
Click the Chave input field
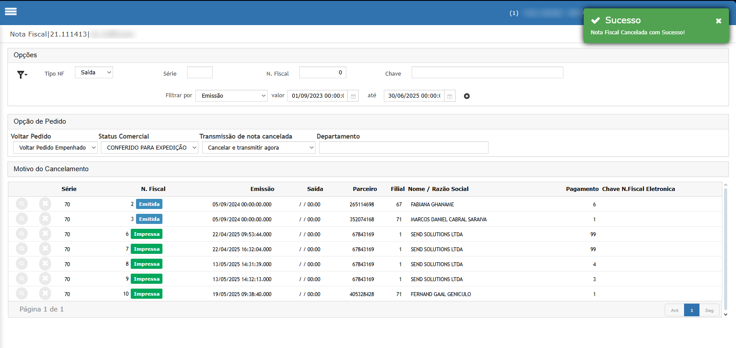487,73
